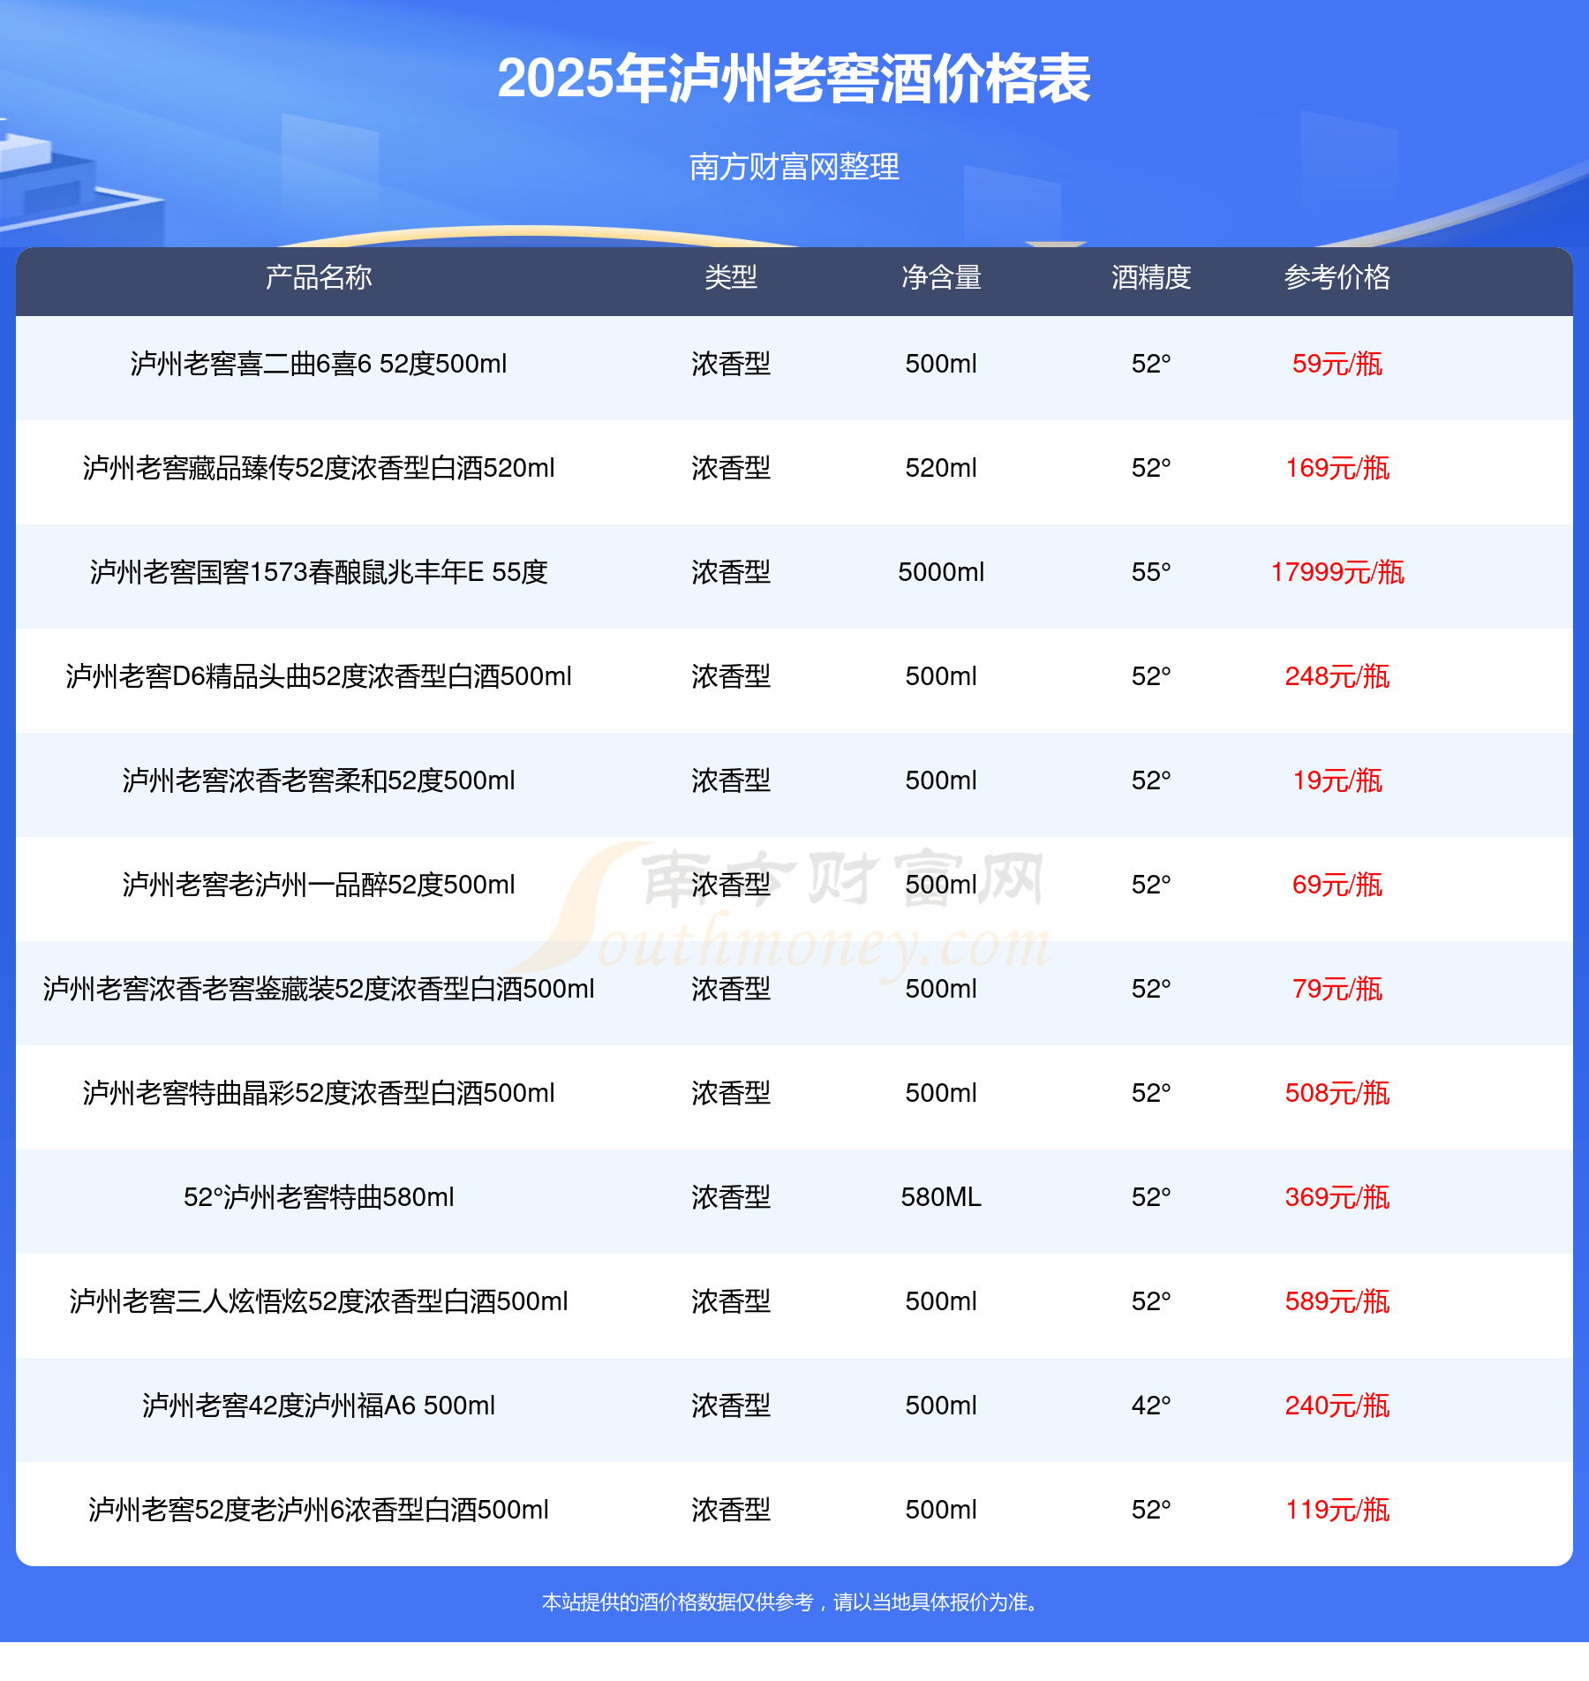Select product 泸州老窖浓香老窖鉴藏装52度浓香型白酒500ml
The width and height of the screenshot is (1589, 1681).
[319, 989]
